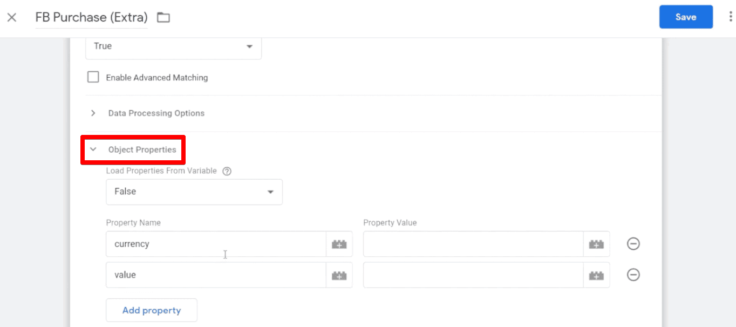Edit the currency property name field
The height and width of the screenshot is (327, 736).
coord(216,244)
